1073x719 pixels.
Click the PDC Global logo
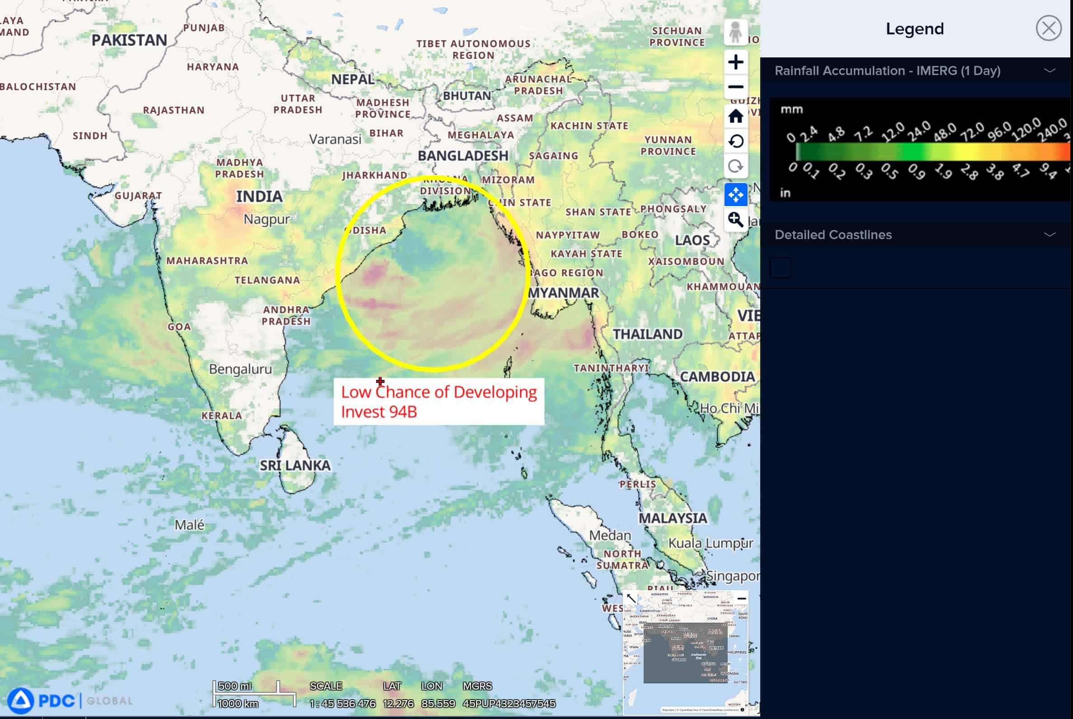click(70, 700)
